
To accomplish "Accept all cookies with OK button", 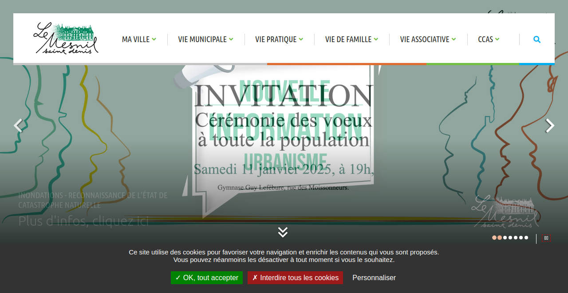I will coord(207,277).
